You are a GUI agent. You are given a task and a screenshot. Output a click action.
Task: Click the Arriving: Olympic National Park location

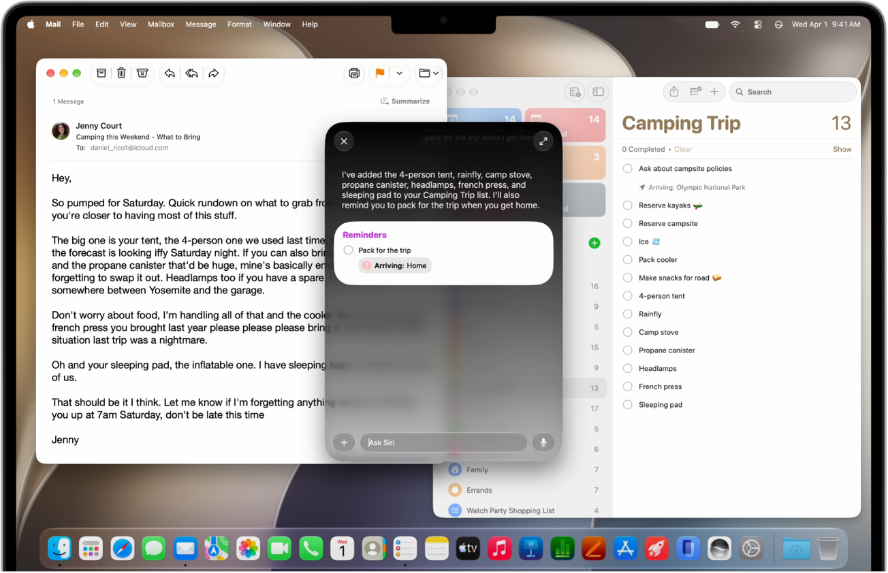pos(692,187)
